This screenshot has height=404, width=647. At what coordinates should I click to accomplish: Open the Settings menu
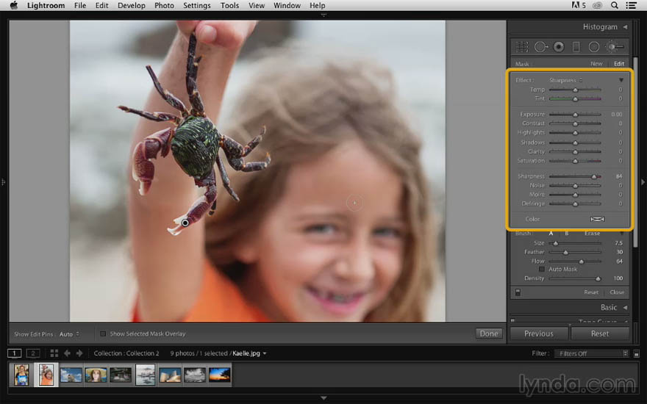[x=197, y=5]
